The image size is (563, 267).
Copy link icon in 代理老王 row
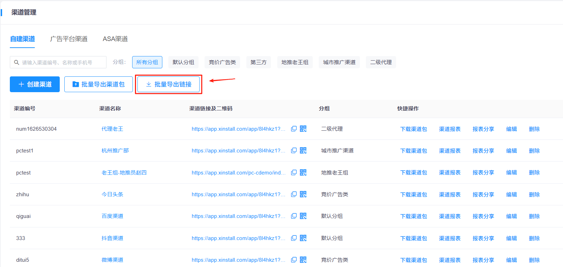click(x=294, y=129)
